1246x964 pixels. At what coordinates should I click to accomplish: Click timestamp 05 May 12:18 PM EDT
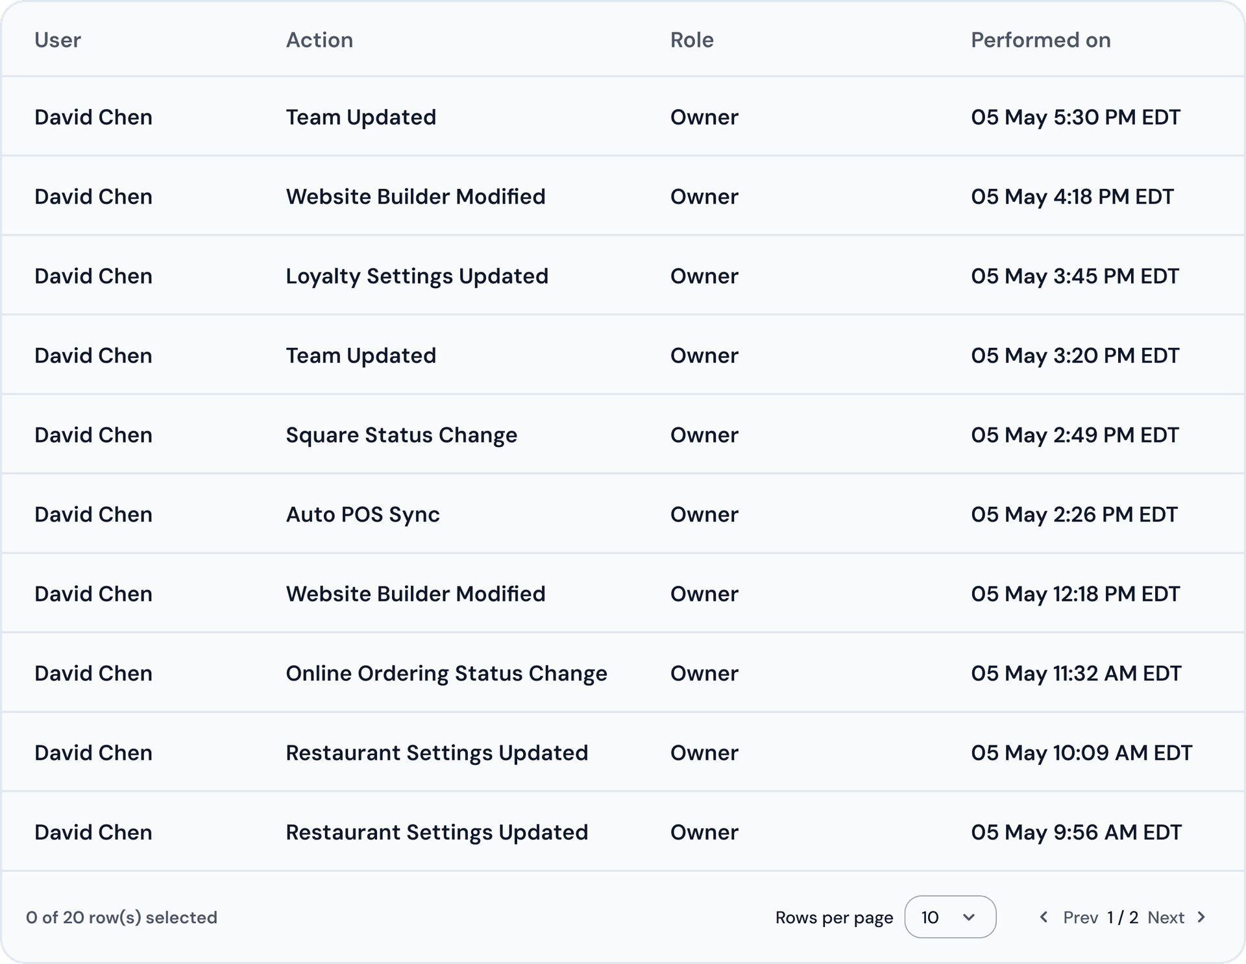click(1075, 594)
